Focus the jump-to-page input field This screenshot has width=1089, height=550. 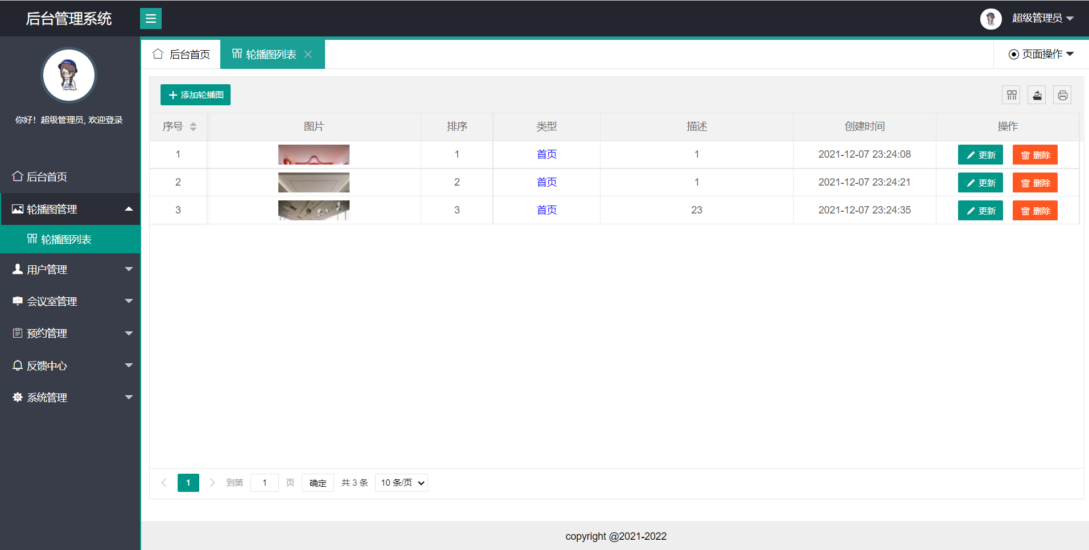265,483
